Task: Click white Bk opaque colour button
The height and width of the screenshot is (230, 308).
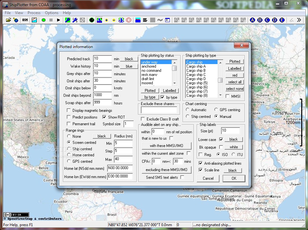Action: [234, 147]
